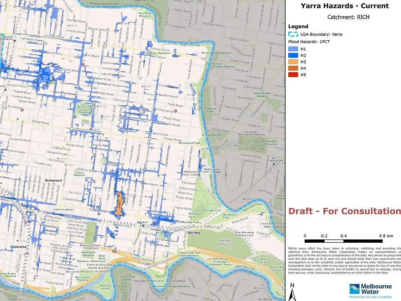Image resolution: width=401 pixels, height=301 pixels.
Task: Click the 'Harrison Crescent Reserve' label
Action: pyautogui.click(x=222, y=65)
